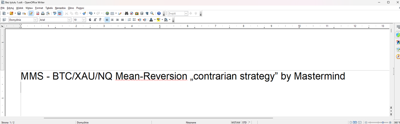This screenshot has width=400, height=124.
Task: Click the Increase Indent icon
Action: pos(145,20)
